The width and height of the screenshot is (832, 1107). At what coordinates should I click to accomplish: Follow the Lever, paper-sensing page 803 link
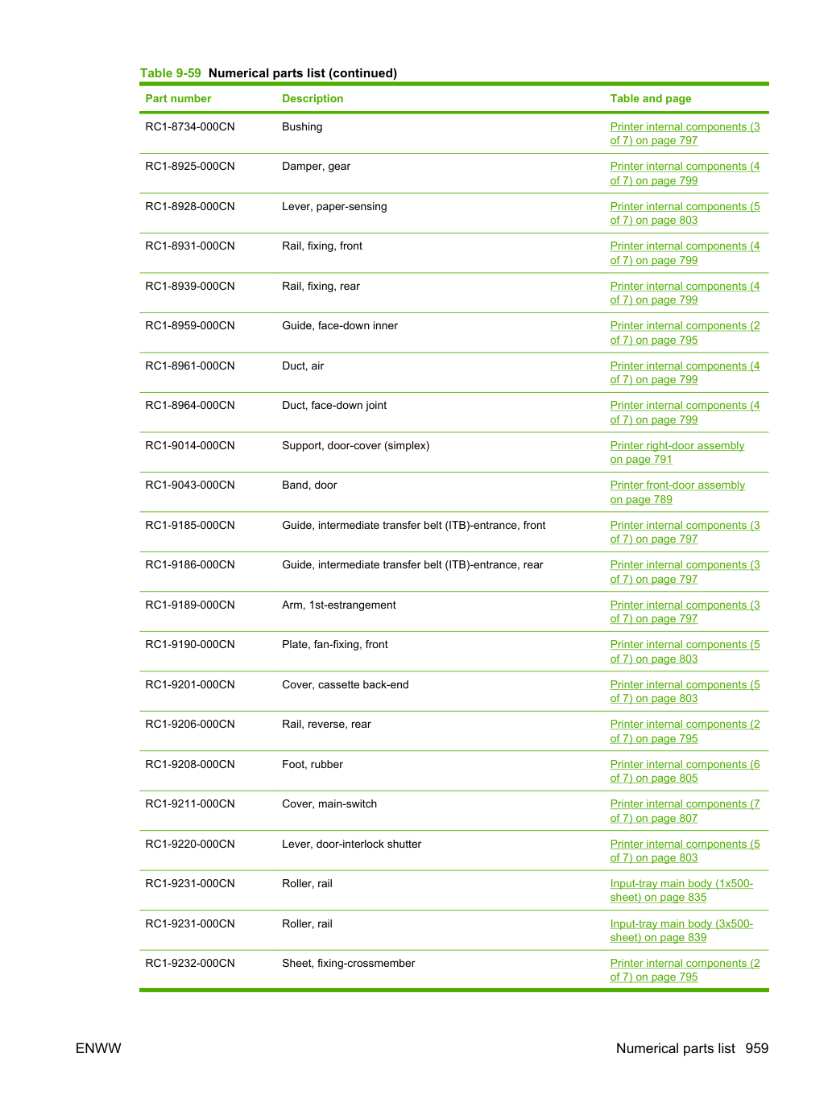(x=685, y=213)
